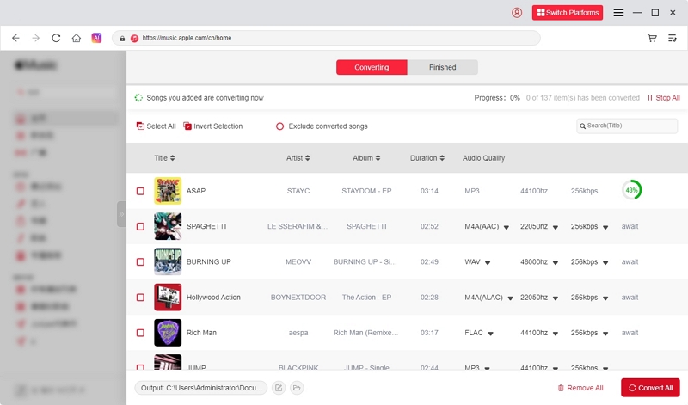Switch to the Finished tab
The height and width of the screenshot is (405, 688).
coord(442,67)
